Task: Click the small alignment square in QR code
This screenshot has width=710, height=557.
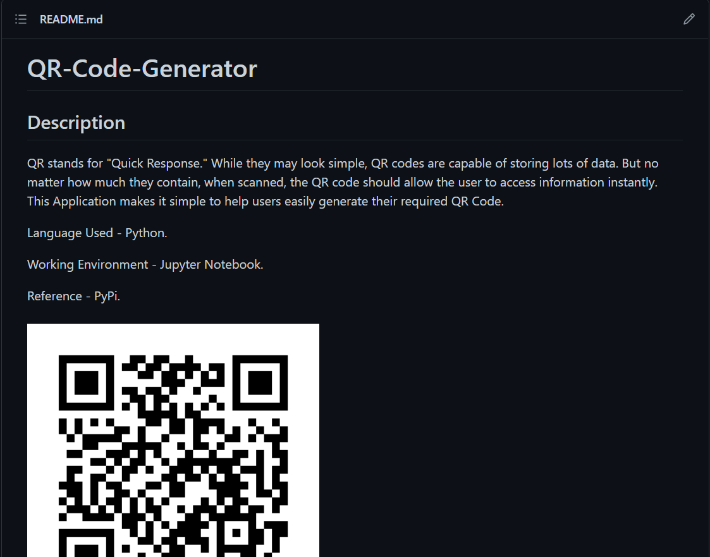Action: click(x=236, y=533)
